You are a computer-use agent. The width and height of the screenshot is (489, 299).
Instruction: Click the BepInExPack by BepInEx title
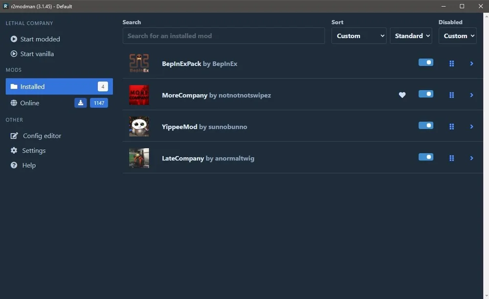[200, 64]
